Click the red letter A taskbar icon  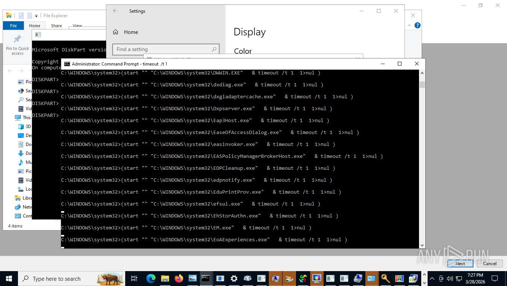(x=399, y=279)
